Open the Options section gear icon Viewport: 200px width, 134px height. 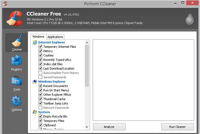(x=17, y=101)
